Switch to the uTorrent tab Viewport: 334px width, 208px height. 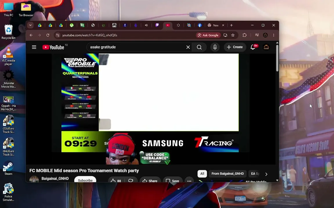pyautogui.click(x=72, y=25)
